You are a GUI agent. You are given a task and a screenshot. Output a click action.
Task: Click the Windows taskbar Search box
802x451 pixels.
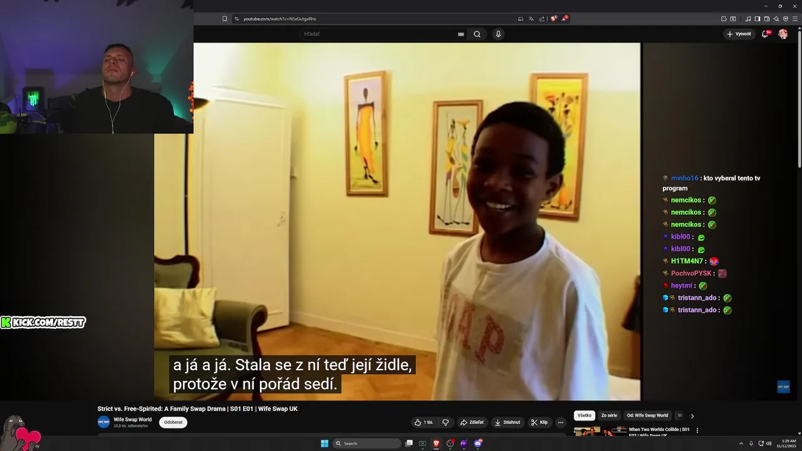point(367,443)
